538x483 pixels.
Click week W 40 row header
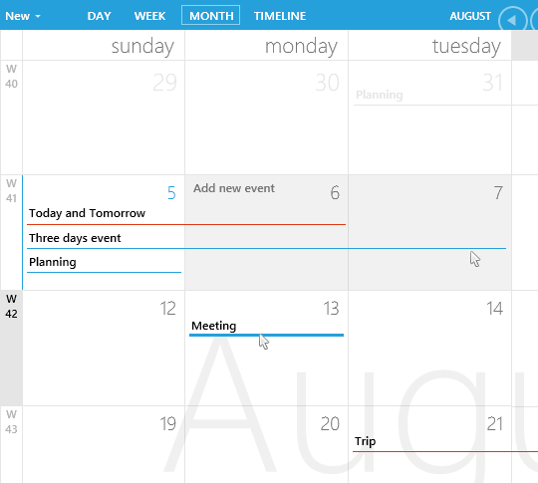11,118
